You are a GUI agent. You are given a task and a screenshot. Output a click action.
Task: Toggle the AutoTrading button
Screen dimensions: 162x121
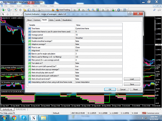[63, 10]
